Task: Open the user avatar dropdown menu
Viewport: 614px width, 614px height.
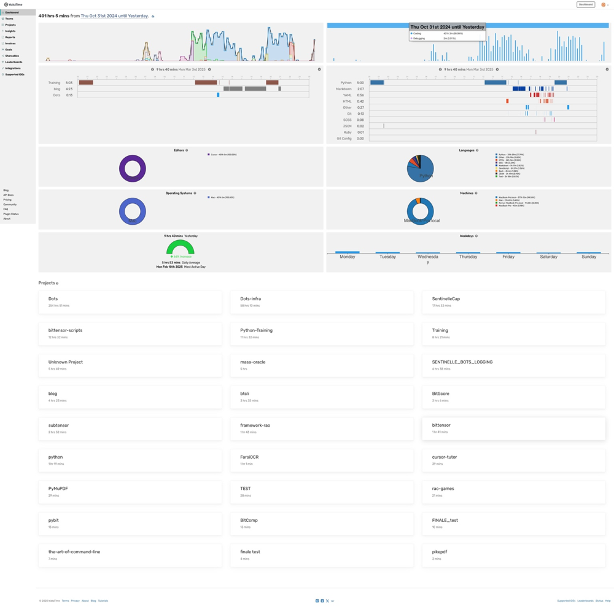Action: point(604,4)
